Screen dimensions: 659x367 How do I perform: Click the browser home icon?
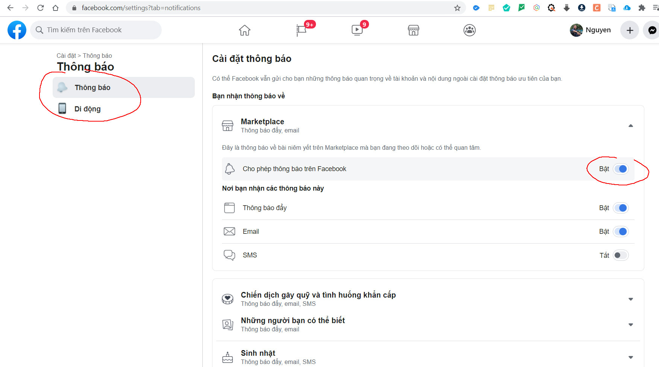[55, 8]
